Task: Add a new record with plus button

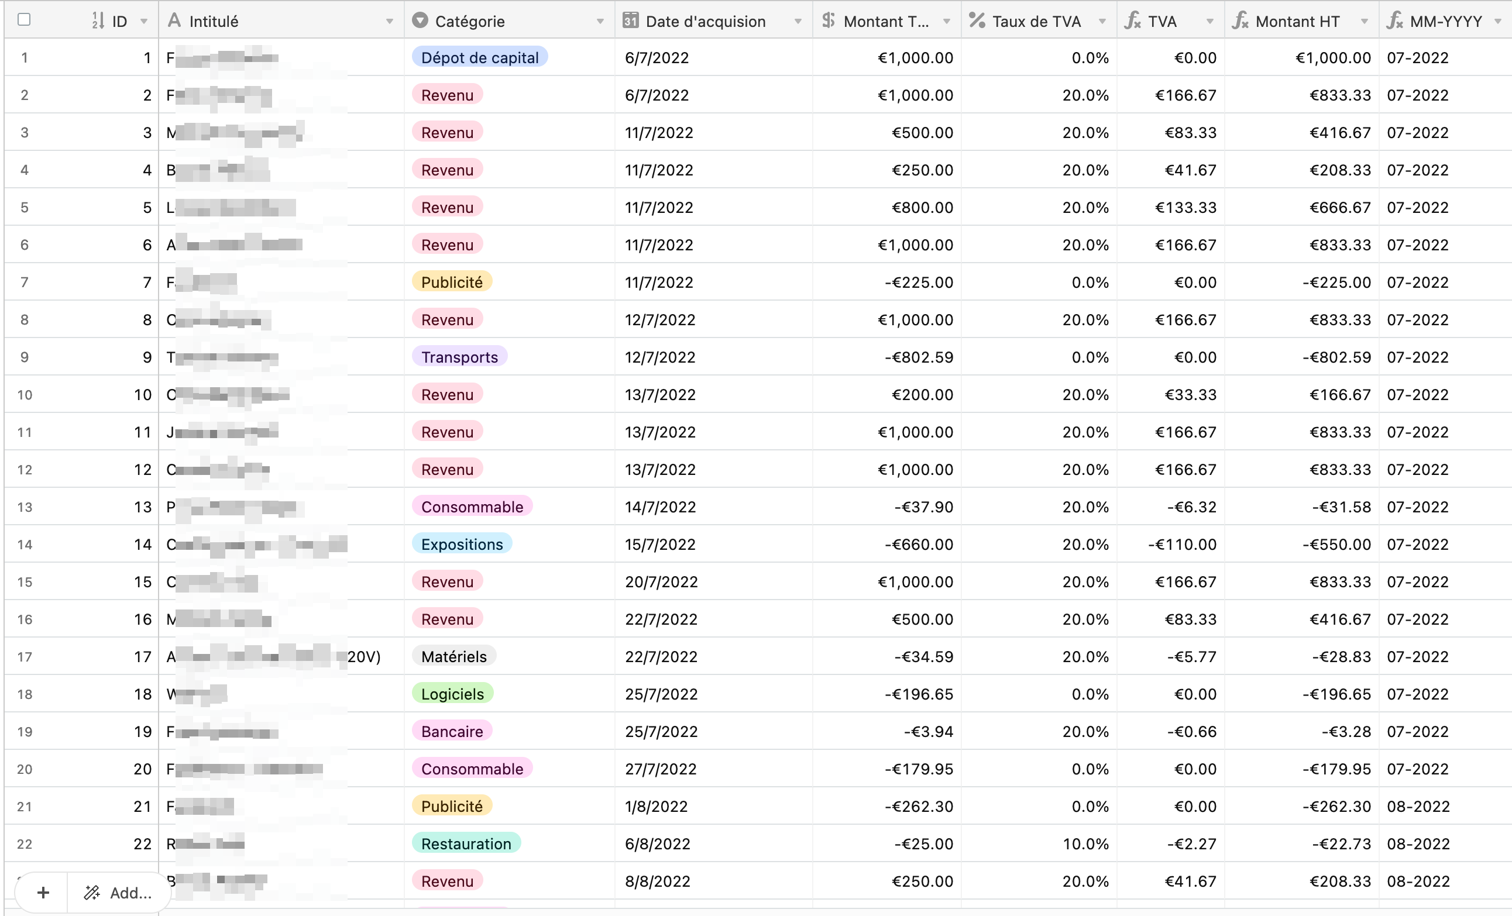Action: 42,893
